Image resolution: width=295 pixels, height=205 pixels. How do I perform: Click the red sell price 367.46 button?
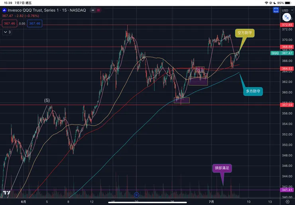click(10, 24)
